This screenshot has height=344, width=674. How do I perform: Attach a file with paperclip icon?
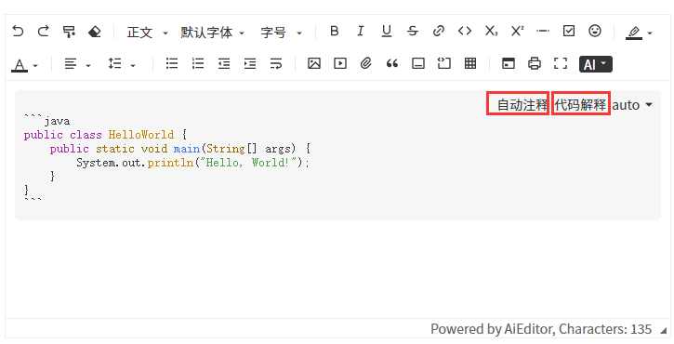366,63
